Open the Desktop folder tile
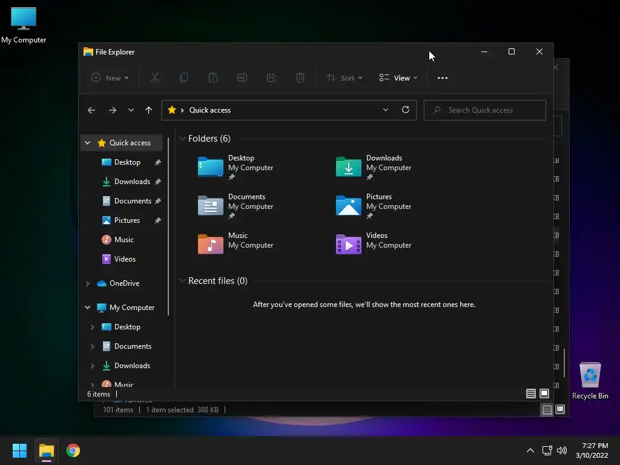This screenshot has height=465, width=620. pyautogui.click(x=236, y=167)
